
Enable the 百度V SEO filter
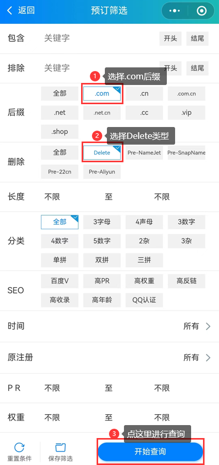60,281
